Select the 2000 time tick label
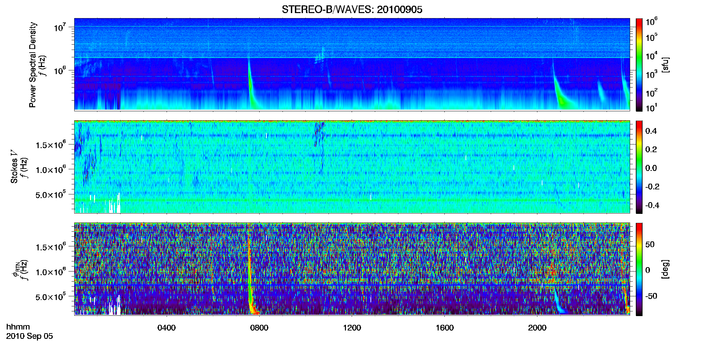The height and width of the screenshot is (362, 704). click(537, 328)
